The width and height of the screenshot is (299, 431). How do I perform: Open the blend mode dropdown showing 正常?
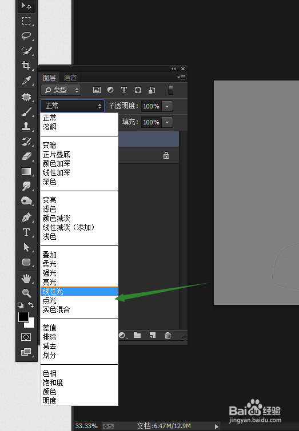pos(73,106)
